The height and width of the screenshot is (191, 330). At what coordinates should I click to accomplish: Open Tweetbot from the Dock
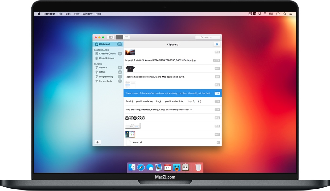pyautogui.click(x=176, y=167)
